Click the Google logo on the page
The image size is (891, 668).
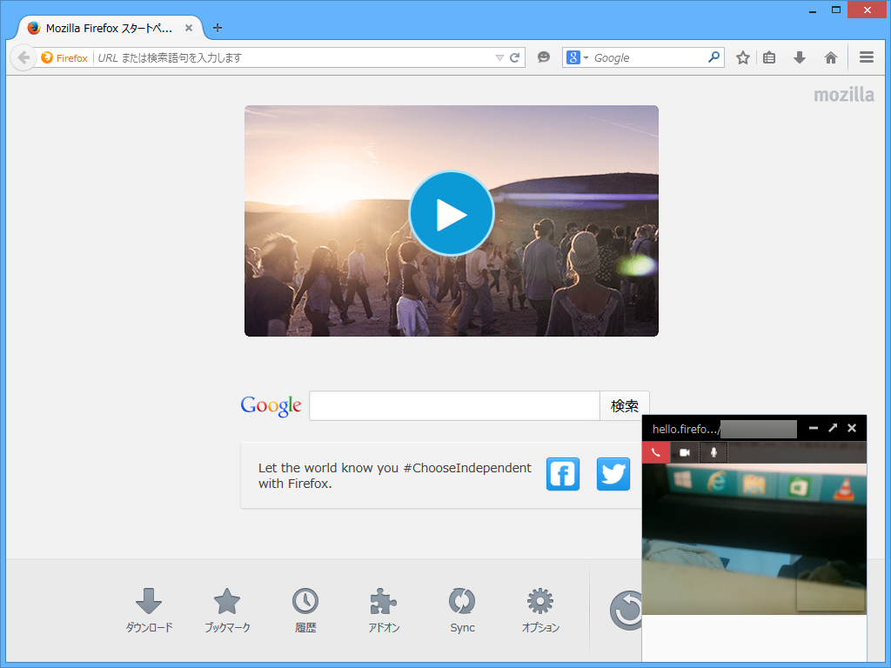click(x=271, y=405)
